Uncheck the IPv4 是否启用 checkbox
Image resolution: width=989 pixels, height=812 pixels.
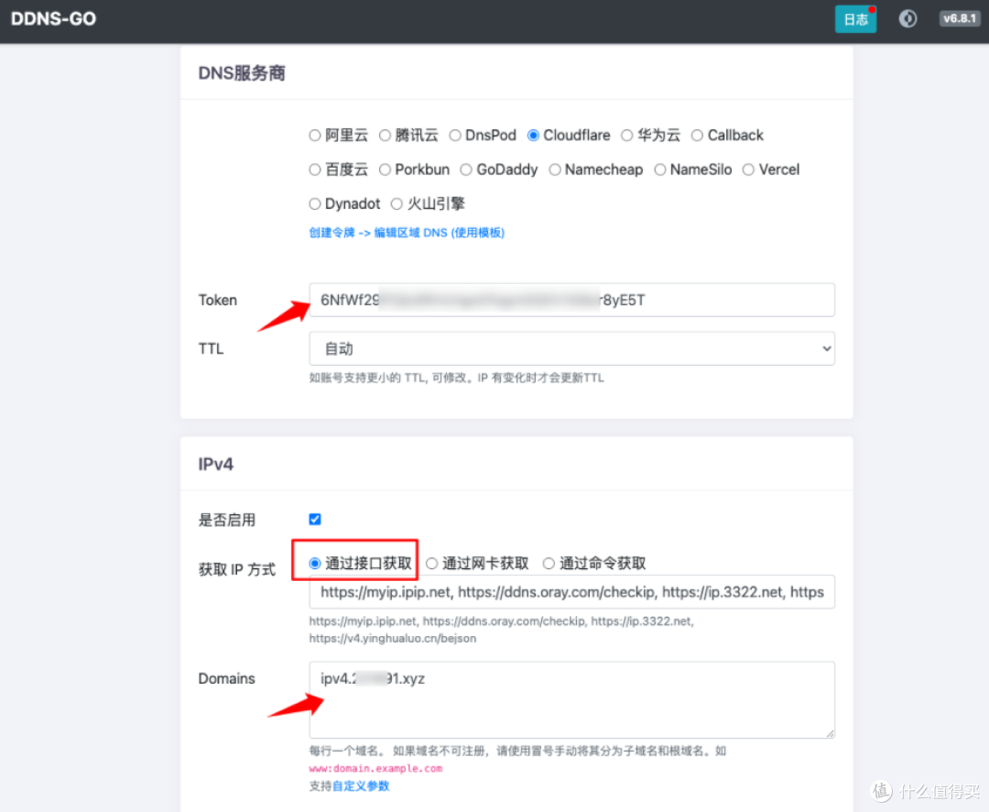coord(315,519)
